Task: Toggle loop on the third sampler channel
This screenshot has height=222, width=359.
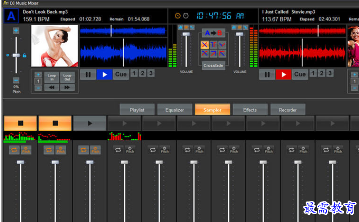Action: point(83,150)
